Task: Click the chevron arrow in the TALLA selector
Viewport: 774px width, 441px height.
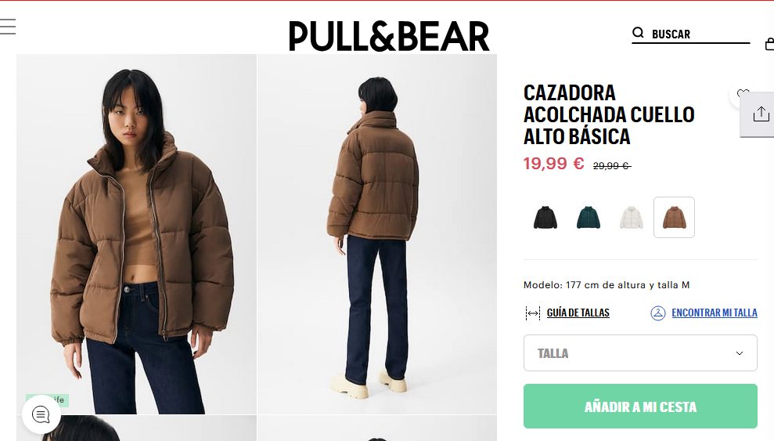Action: pyautogui.click(x=740, y=353)
